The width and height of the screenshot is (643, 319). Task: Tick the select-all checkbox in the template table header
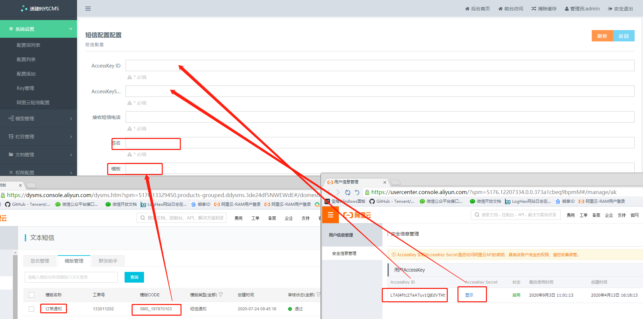pos(31,295)
